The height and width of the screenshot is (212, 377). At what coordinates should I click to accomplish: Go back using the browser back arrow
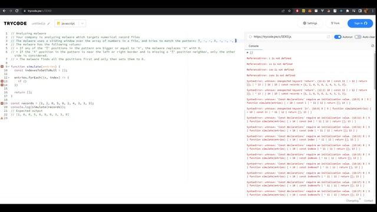pos(4,11)
